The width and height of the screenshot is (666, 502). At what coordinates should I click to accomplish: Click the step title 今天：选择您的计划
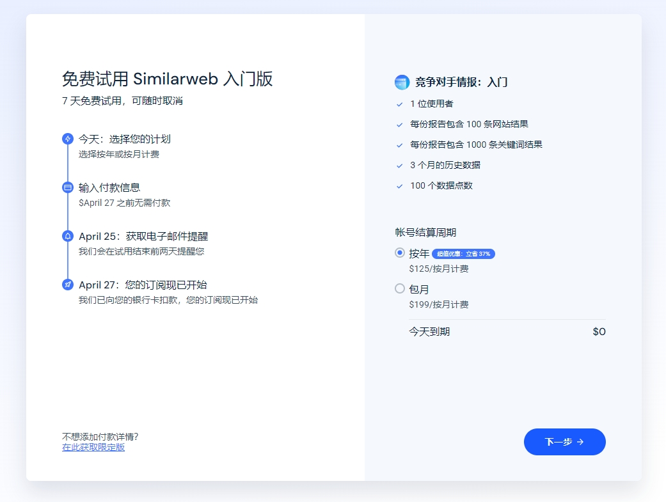125,139
